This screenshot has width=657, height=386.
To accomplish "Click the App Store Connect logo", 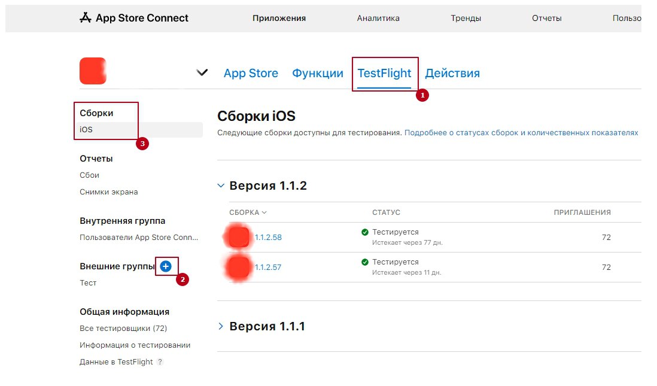I will pos(133,18).
